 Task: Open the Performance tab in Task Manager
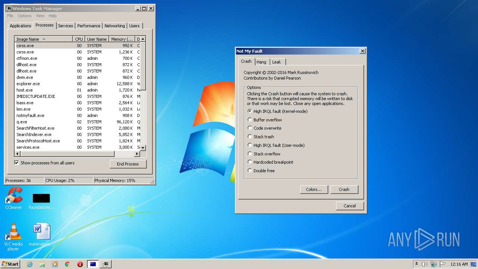click(x=89, y=26)
